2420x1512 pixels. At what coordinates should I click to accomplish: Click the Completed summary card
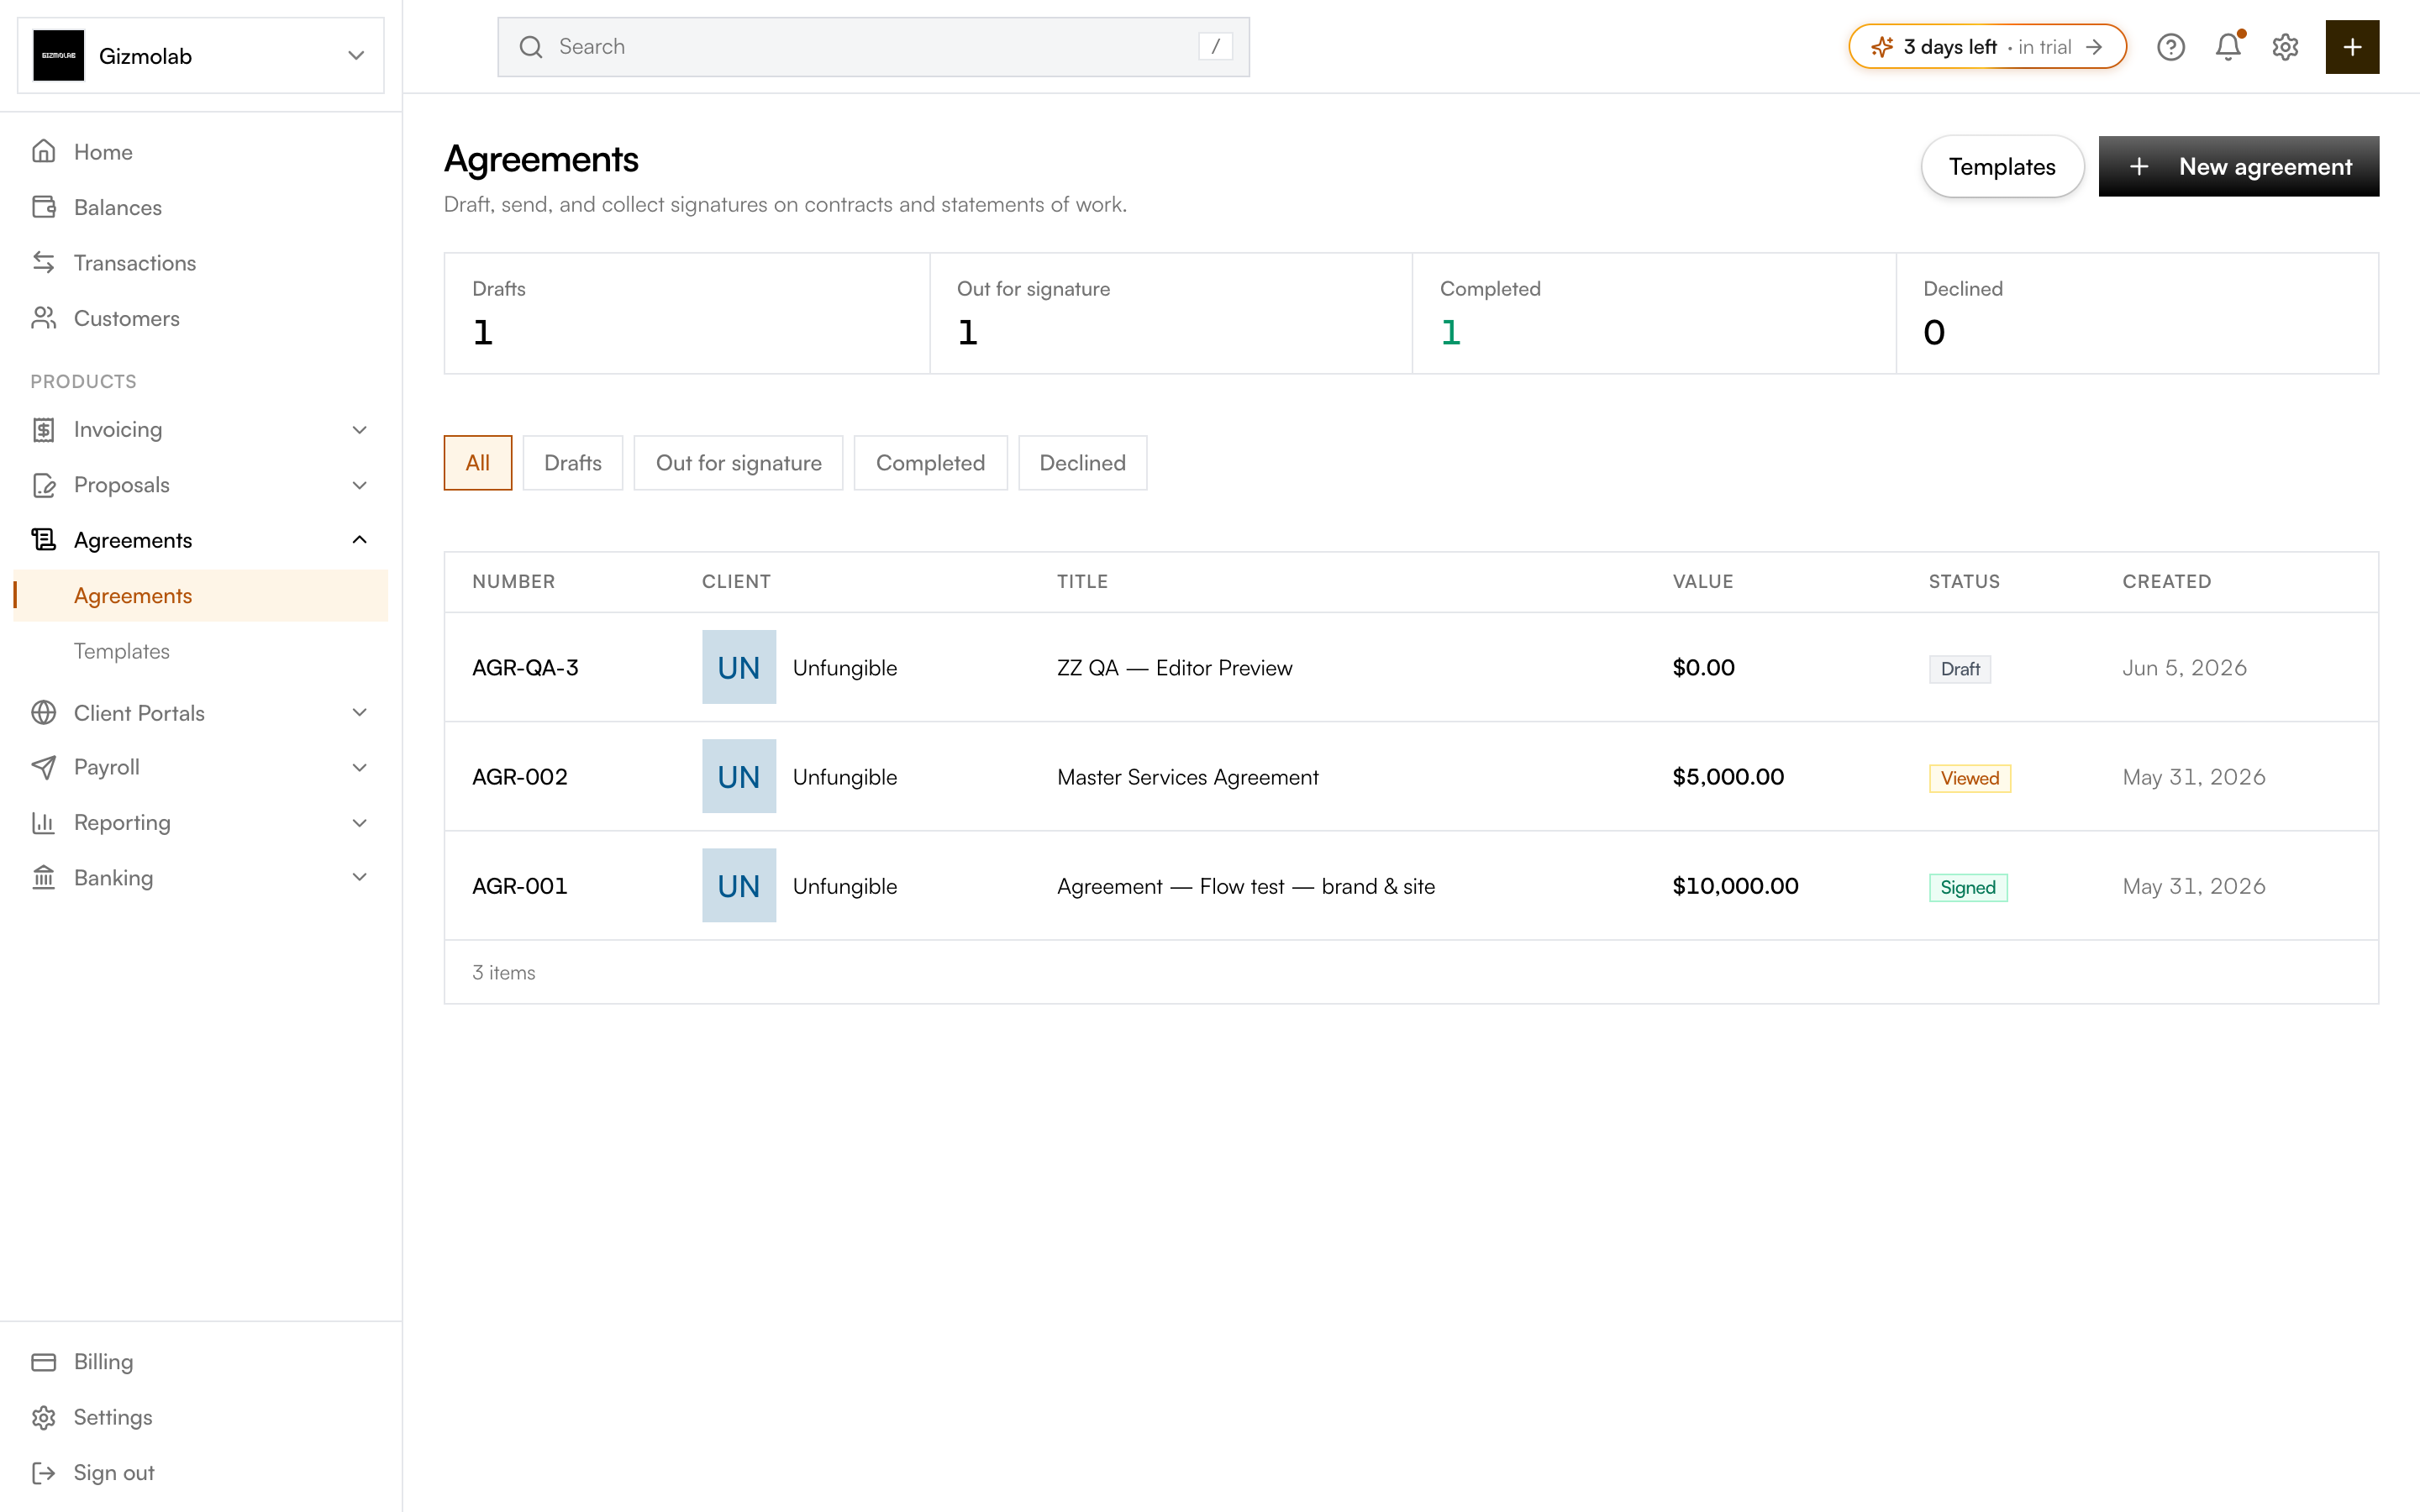pos(1654,313)
